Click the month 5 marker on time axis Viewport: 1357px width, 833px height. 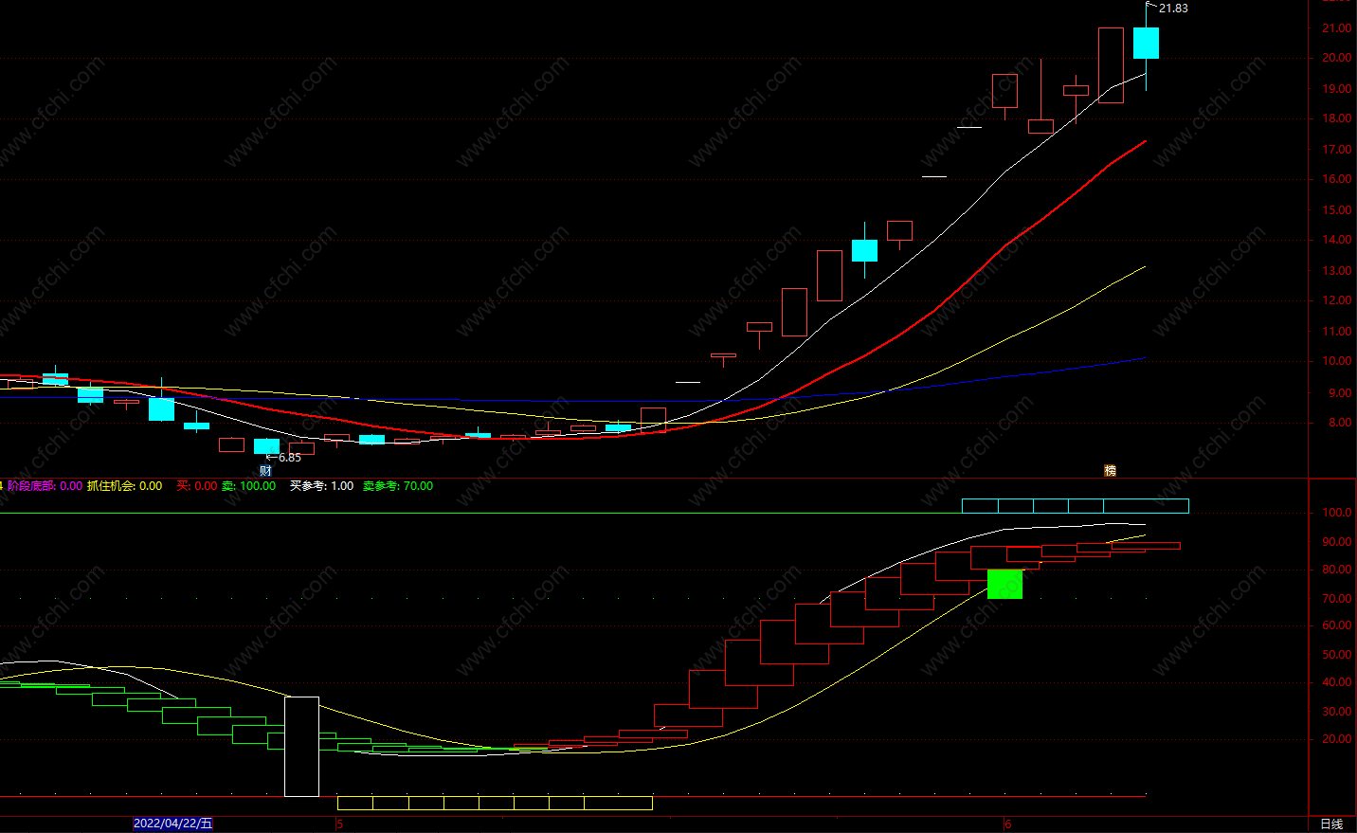(x=340, y=824)
